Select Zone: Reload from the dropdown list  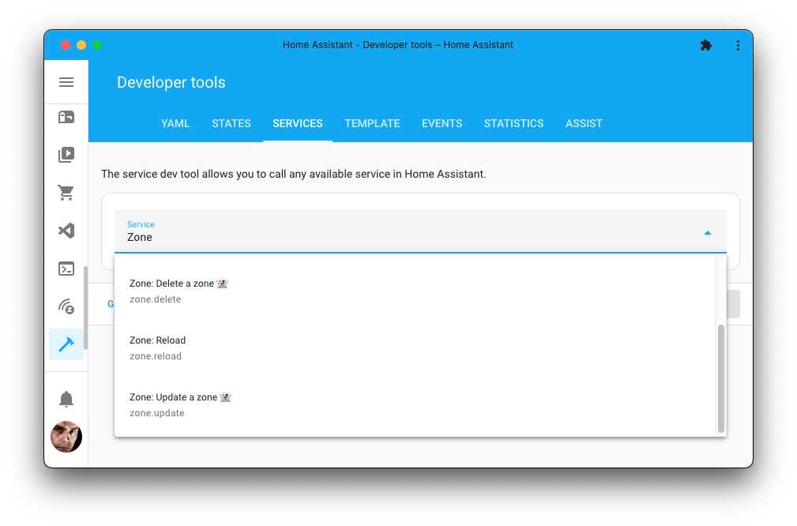(316, 348)
